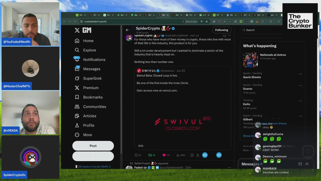Click the Explore magnifier icon

77,50
